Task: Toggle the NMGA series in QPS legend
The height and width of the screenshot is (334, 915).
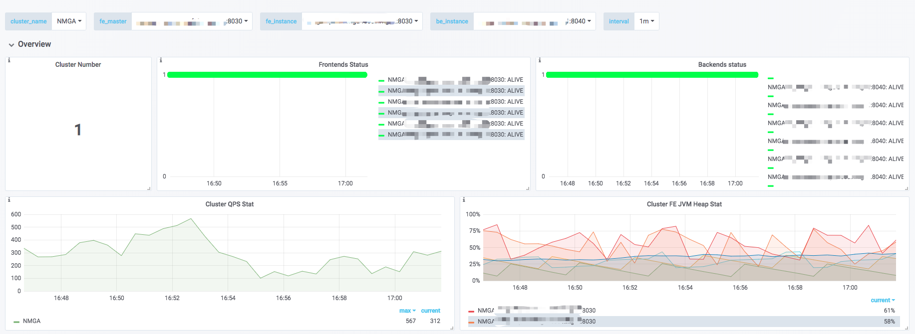Action: pos(31,321)
